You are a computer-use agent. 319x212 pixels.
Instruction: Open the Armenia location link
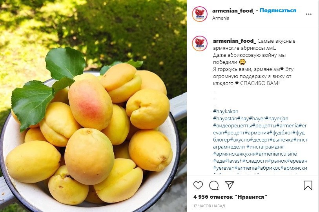pos(221,18)
